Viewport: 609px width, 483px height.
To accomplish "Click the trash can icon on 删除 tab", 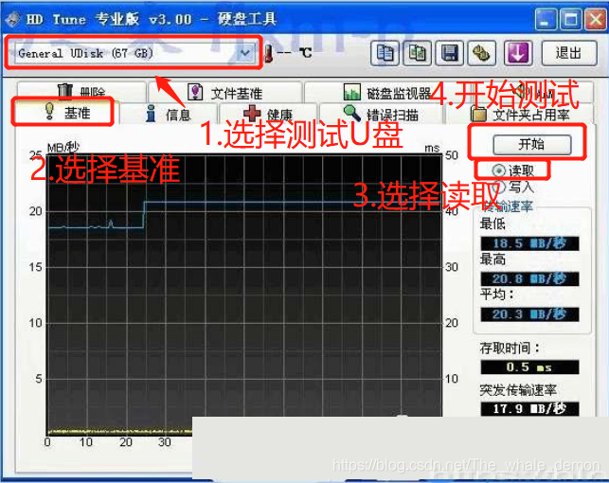I will coord(64,90).
